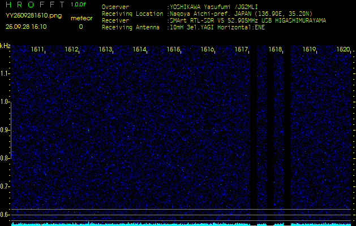Image resolution: width=356 pixels, height=226 pixels.
Task: Click the 1613 time marker
Action: [x=105, y=49]
